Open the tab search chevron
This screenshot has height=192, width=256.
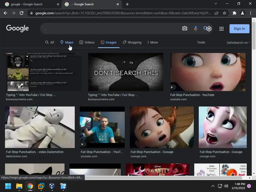(216, 3)
